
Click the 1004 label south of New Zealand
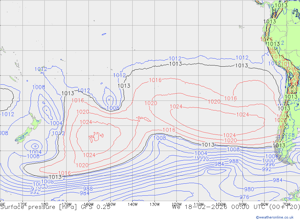coord(35,152)
